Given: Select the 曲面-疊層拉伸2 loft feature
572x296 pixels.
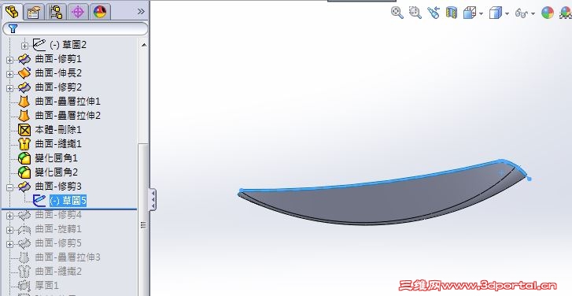Looking at the screenshot, I should click(68, 116).
